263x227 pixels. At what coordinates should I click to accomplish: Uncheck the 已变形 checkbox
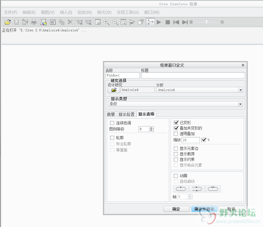click(176, 123)
